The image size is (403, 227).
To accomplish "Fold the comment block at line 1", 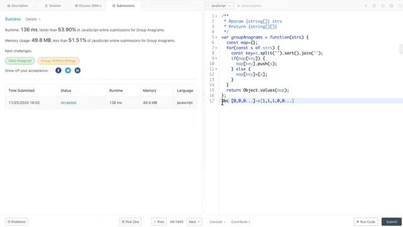I will (x=216, y=16).
